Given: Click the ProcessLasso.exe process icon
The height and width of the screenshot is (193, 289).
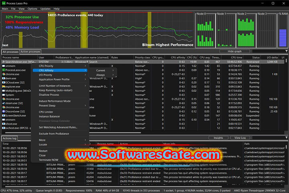Looking at the screenshot, I should tap(4, 70).
